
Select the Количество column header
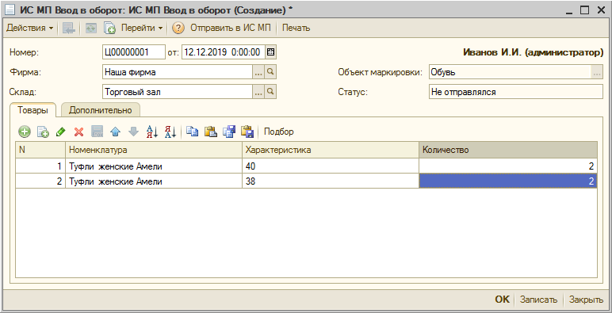click(508, 150)
